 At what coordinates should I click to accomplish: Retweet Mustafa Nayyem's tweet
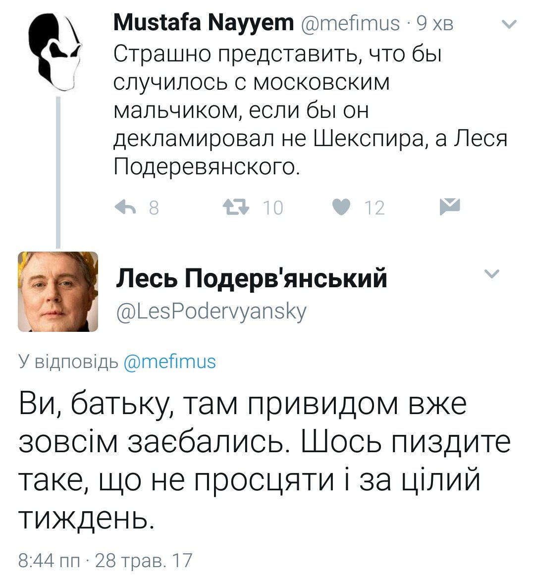point(236,207)
